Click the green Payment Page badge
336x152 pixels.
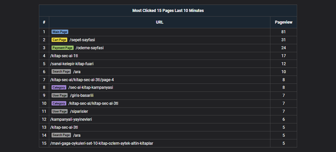(x=63, y=48)
